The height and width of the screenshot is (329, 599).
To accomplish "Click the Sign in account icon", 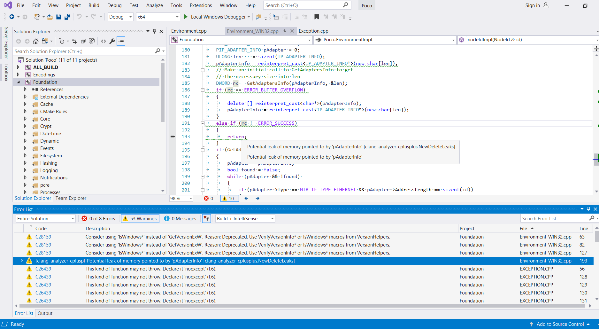I will (x=546, y=5).
